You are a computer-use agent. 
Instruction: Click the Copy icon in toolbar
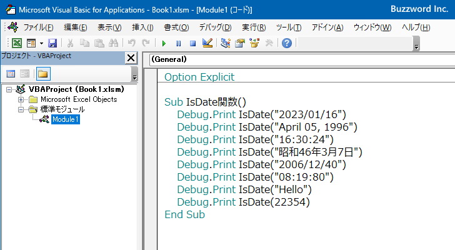(84, 43)
